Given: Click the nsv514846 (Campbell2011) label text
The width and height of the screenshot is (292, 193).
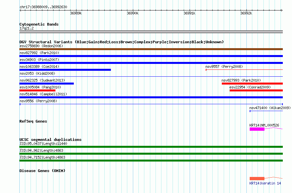Looking at the screenshot, I should click(43, 94).
